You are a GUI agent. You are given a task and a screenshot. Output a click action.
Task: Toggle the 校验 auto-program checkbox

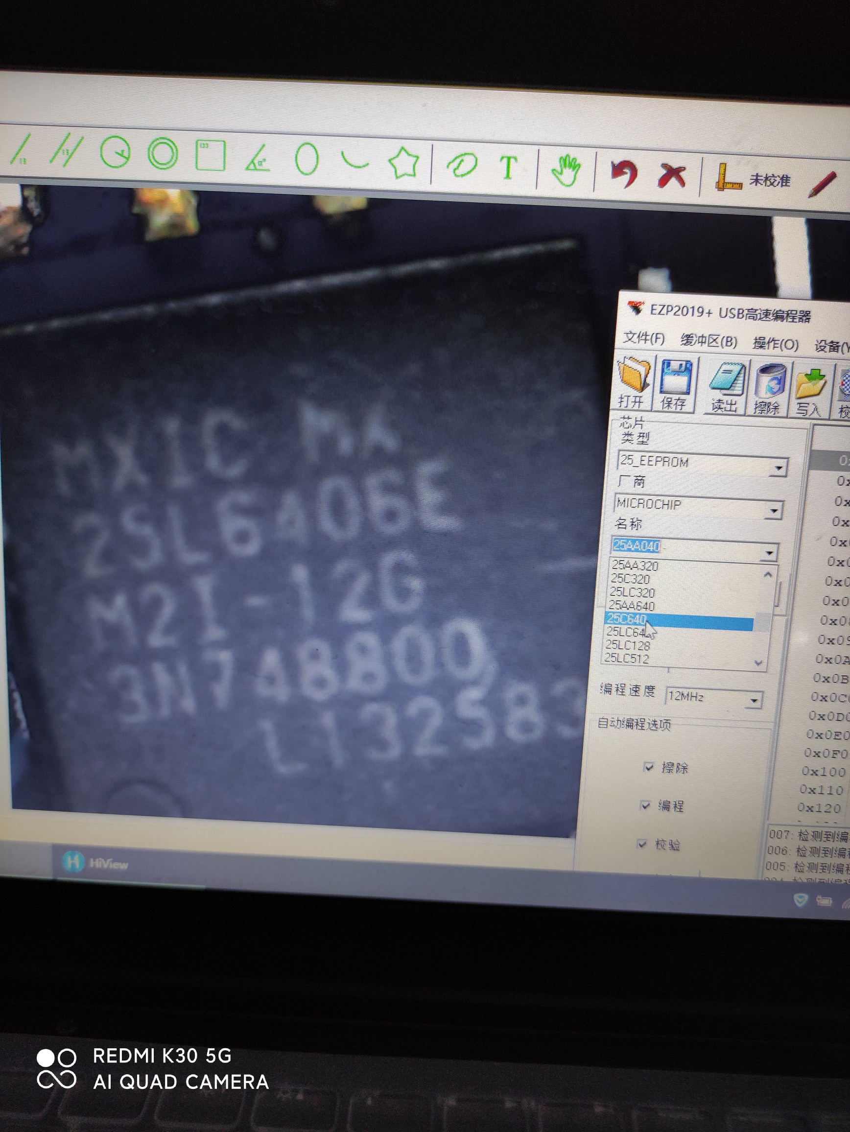coord(642,844)
